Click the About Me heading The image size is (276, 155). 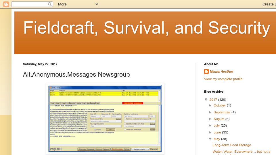coord(211,64)
